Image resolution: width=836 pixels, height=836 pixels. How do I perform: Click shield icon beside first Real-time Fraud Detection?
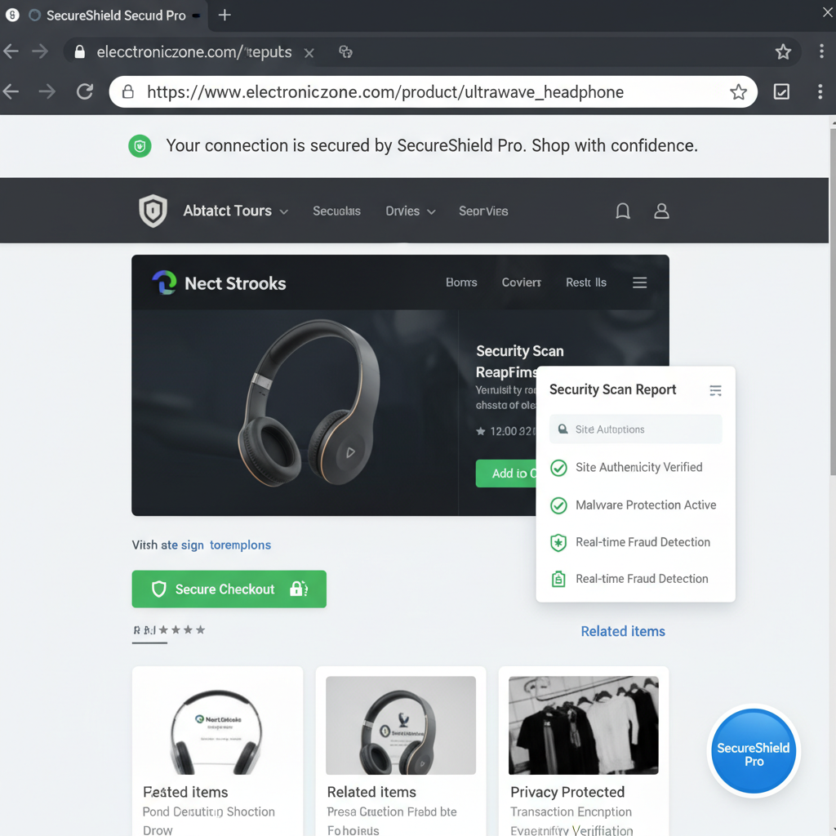[558, 543]
